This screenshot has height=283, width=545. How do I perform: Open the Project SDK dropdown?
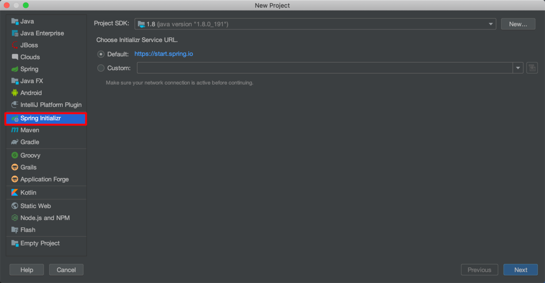coord(491,24)
